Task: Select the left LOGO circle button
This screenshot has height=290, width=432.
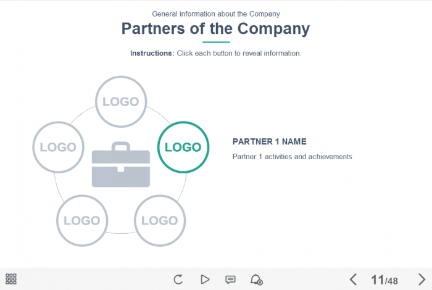Action: pos(58,147)
